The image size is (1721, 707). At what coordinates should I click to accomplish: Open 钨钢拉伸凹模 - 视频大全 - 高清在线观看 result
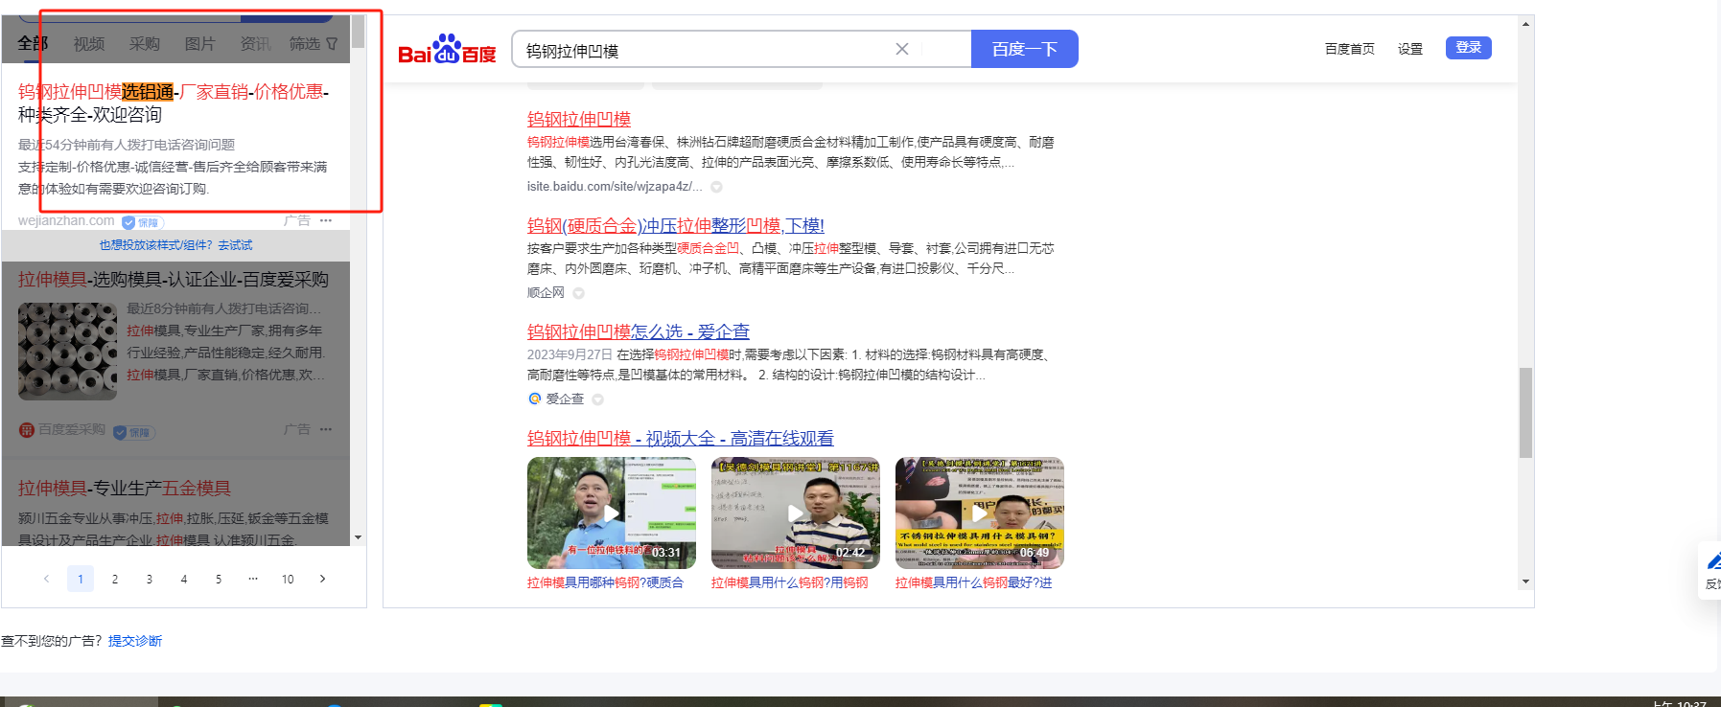[x=681, y=438]
